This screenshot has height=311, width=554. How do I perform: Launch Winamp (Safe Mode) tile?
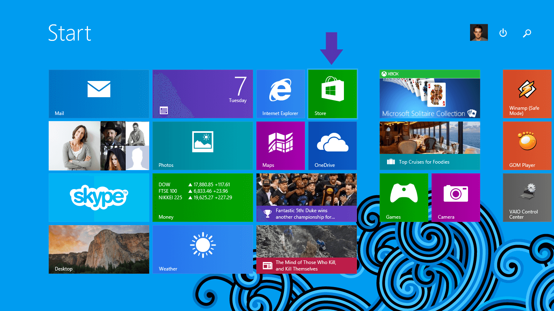coord(527,94)
